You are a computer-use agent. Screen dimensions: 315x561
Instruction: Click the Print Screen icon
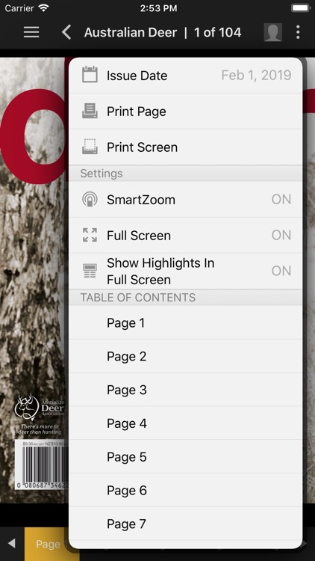tap(90, 147)
